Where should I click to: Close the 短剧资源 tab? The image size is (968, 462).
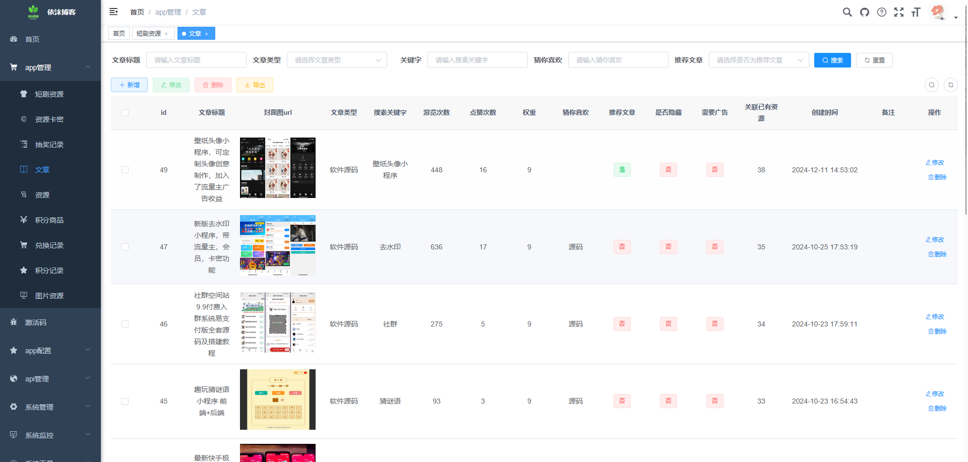(x=166, y=34)
